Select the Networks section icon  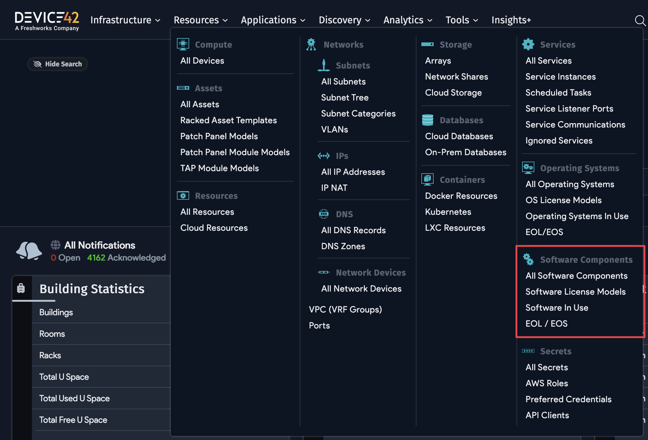click(311, 44)
